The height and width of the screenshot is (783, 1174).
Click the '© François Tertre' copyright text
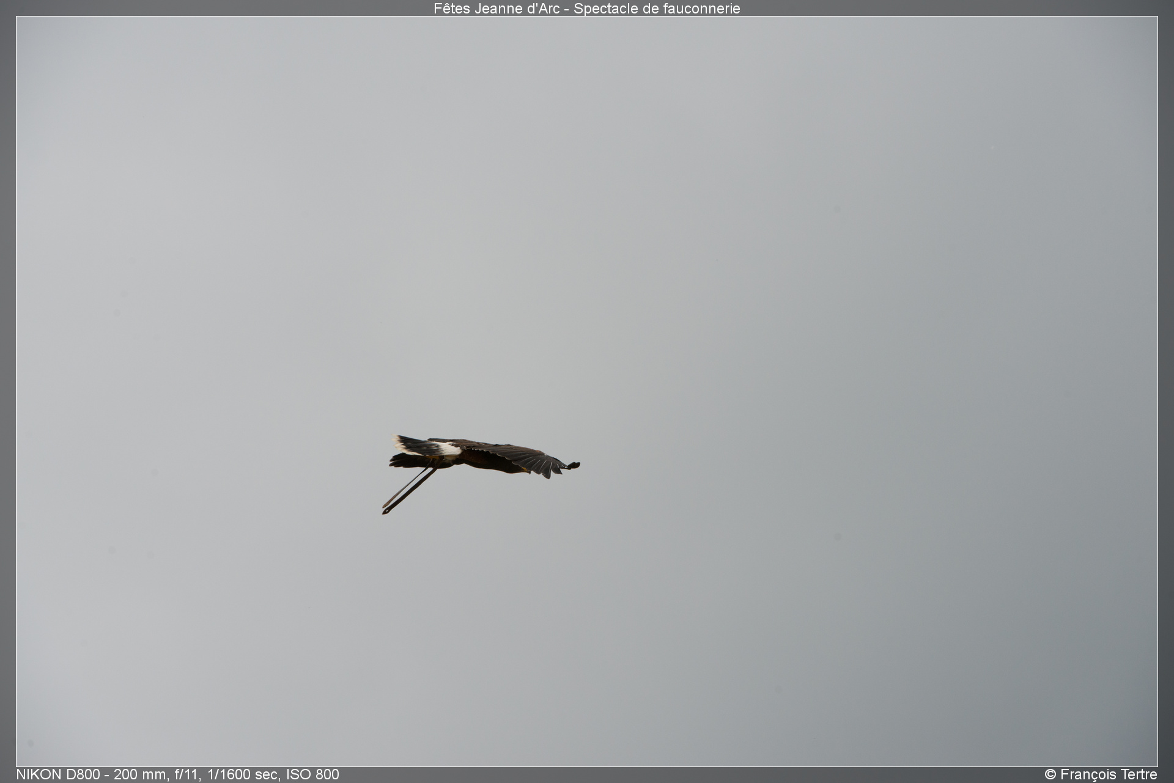point(1101,774)
